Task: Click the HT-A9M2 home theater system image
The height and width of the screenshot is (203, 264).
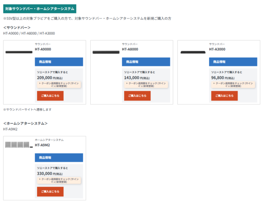Action: (19, 145)
